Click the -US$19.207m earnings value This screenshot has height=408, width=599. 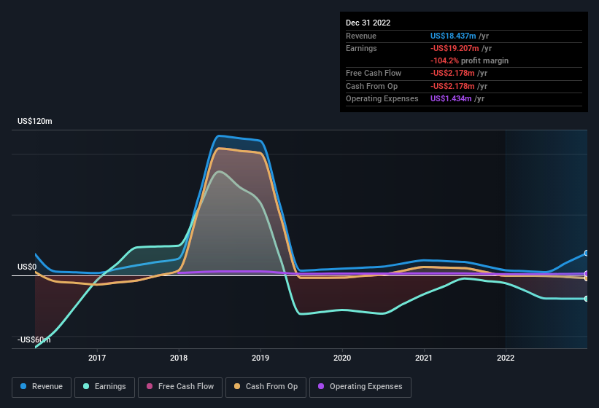pyautogui.click(x=455, y=48)
